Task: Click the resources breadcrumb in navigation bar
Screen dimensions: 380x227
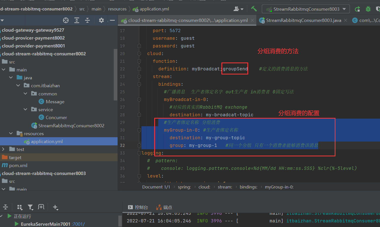Action: tap(117, 9)
